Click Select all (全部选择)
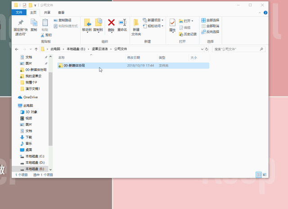The image size is (288, 209). tap(210, 20)
